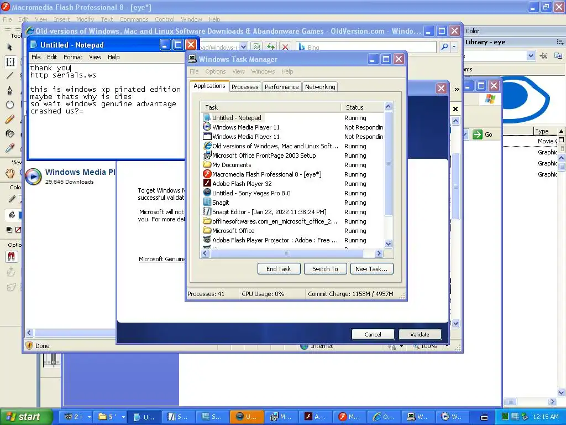Select the Line tool in Flash
The width and height of the screenshot is (566, 425).
tap(10, 75)
